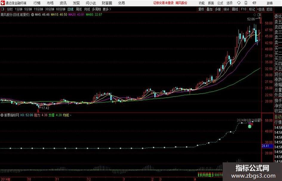Select the 日线 daily period tab
This screenshot has height=181, width=282.
(x=70, y=9)
